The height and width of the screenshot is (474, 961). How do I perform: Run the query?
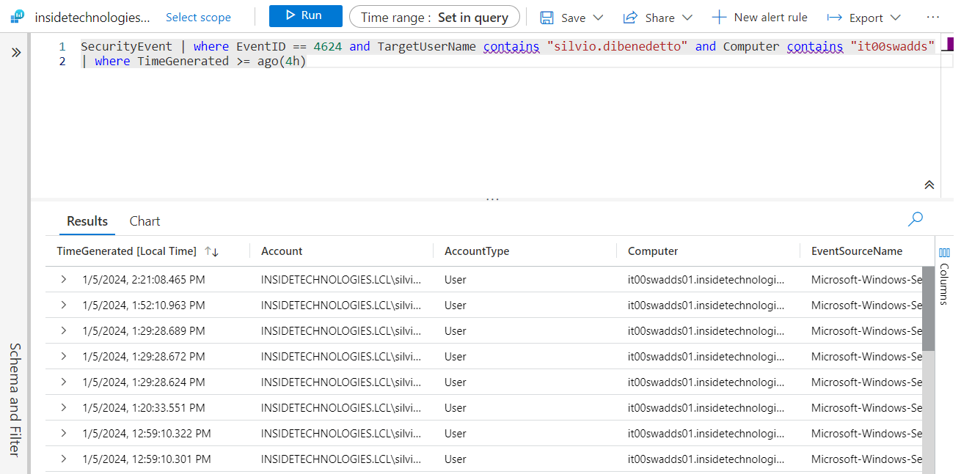tap(305, 16)
